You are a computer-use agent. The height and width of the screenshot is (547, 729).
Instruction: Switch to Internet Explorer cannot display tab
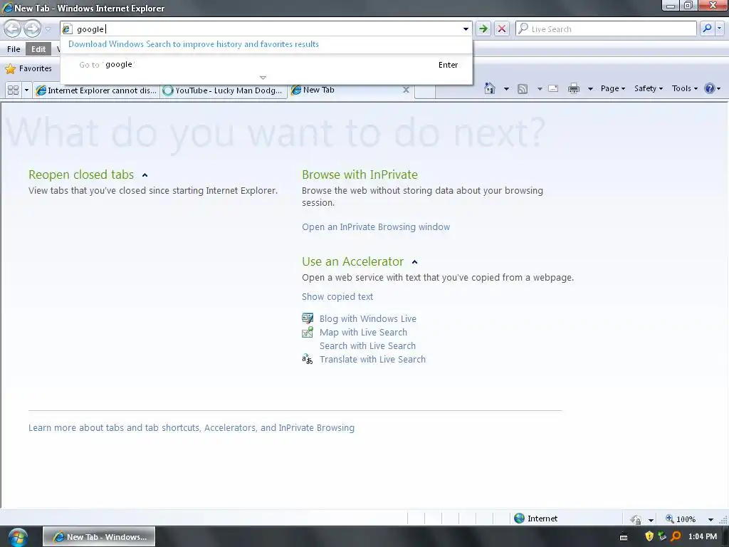pyautogui.click(x=97, y=90)
